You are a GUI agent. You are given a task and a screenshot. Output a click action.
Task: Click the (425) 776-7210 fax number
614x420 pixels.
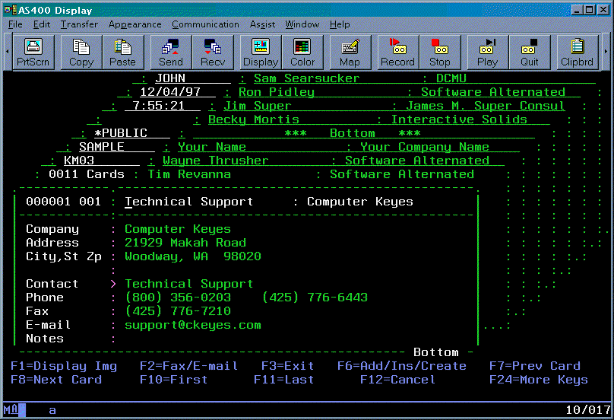(178, 311)
